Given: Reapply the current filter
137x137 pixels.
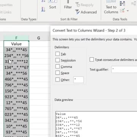Looking at the screenshot, I should (x=84, y=5).
